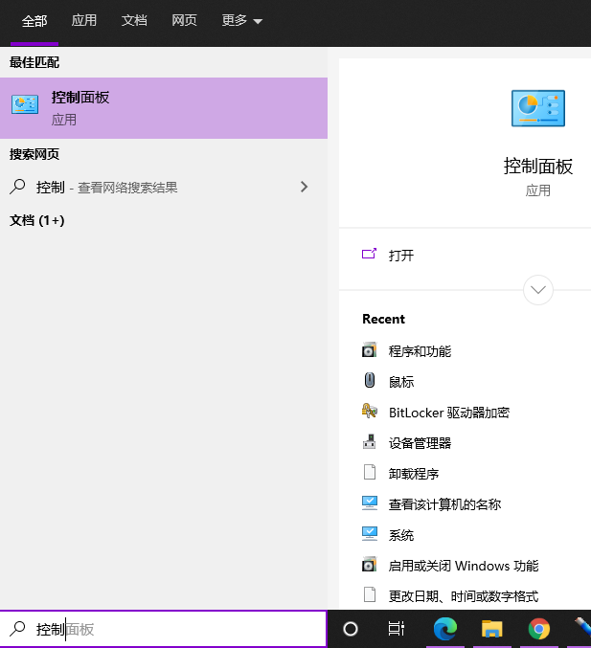
Task: Click the mouse icon beside 鼠标
Action: pos(370,380)
